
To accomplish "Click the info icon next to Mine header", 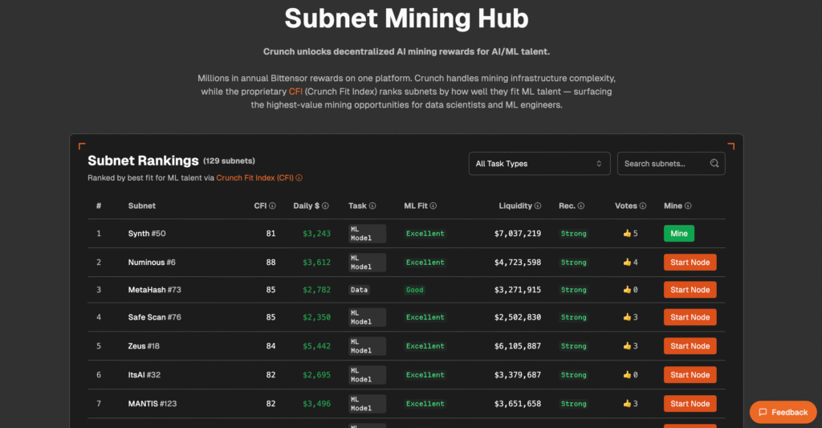I will point(689,206).
